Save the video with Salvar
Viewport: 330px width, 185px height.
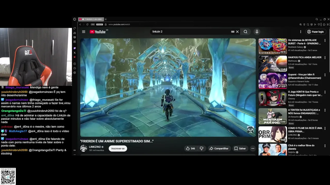coord(240,149)
